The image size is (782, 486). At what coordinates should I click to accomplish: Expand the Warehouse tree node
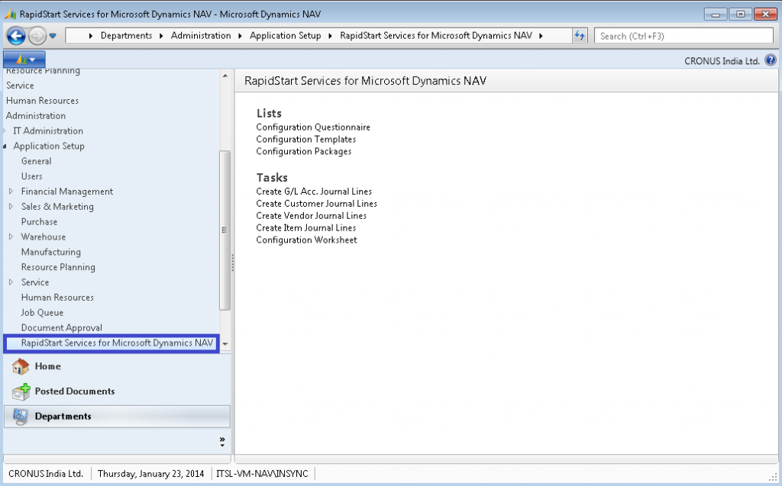[x=11, y=237]
